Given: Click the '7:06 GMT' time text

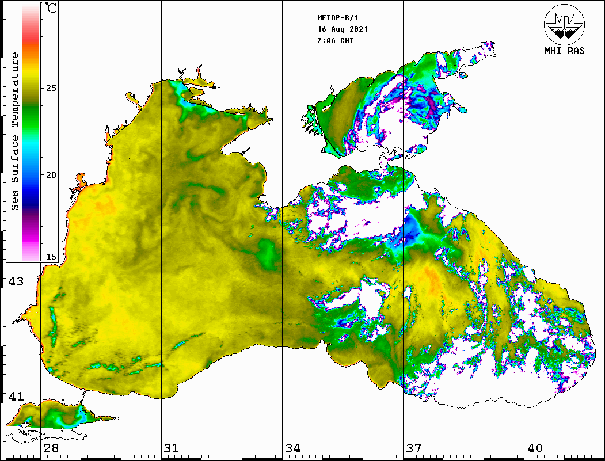Looking at the screenshot, I should (x=335, y=40).
